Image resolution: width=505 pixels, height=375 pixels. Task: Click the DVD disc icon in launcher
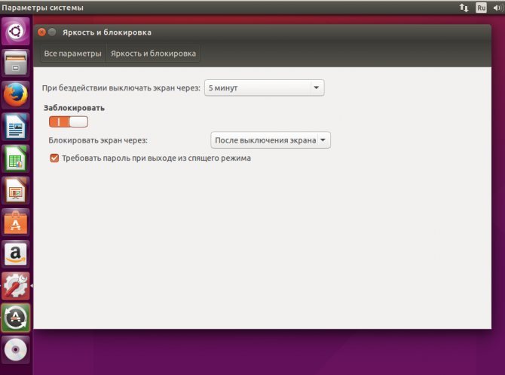pyautogui.click(x=16, y=349)
